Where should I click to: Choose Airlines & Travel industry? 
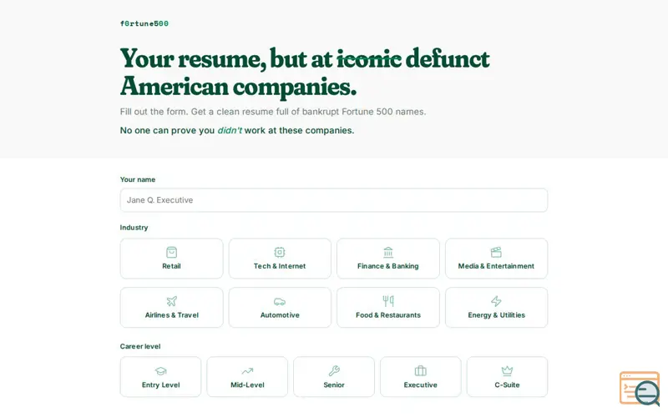172,308
